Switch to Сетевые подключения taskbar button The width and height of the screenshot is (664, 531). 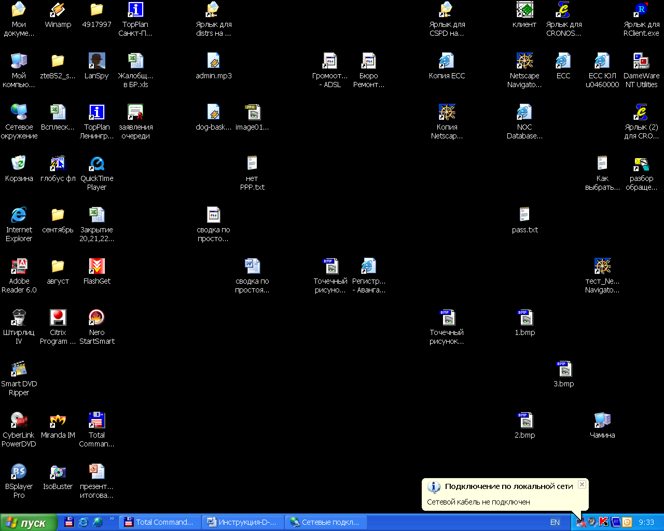326,522
